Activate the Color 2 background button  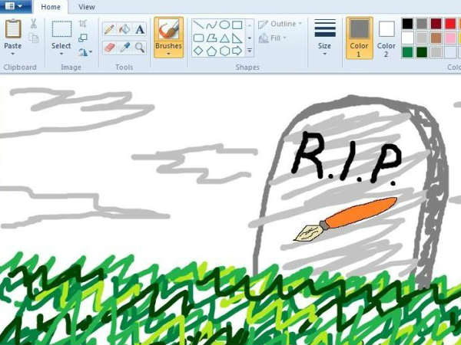(x=386, y=38)
